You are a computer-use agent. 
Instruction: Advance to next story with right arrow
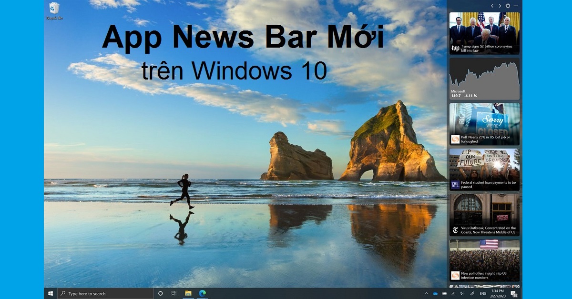point(500,6)
